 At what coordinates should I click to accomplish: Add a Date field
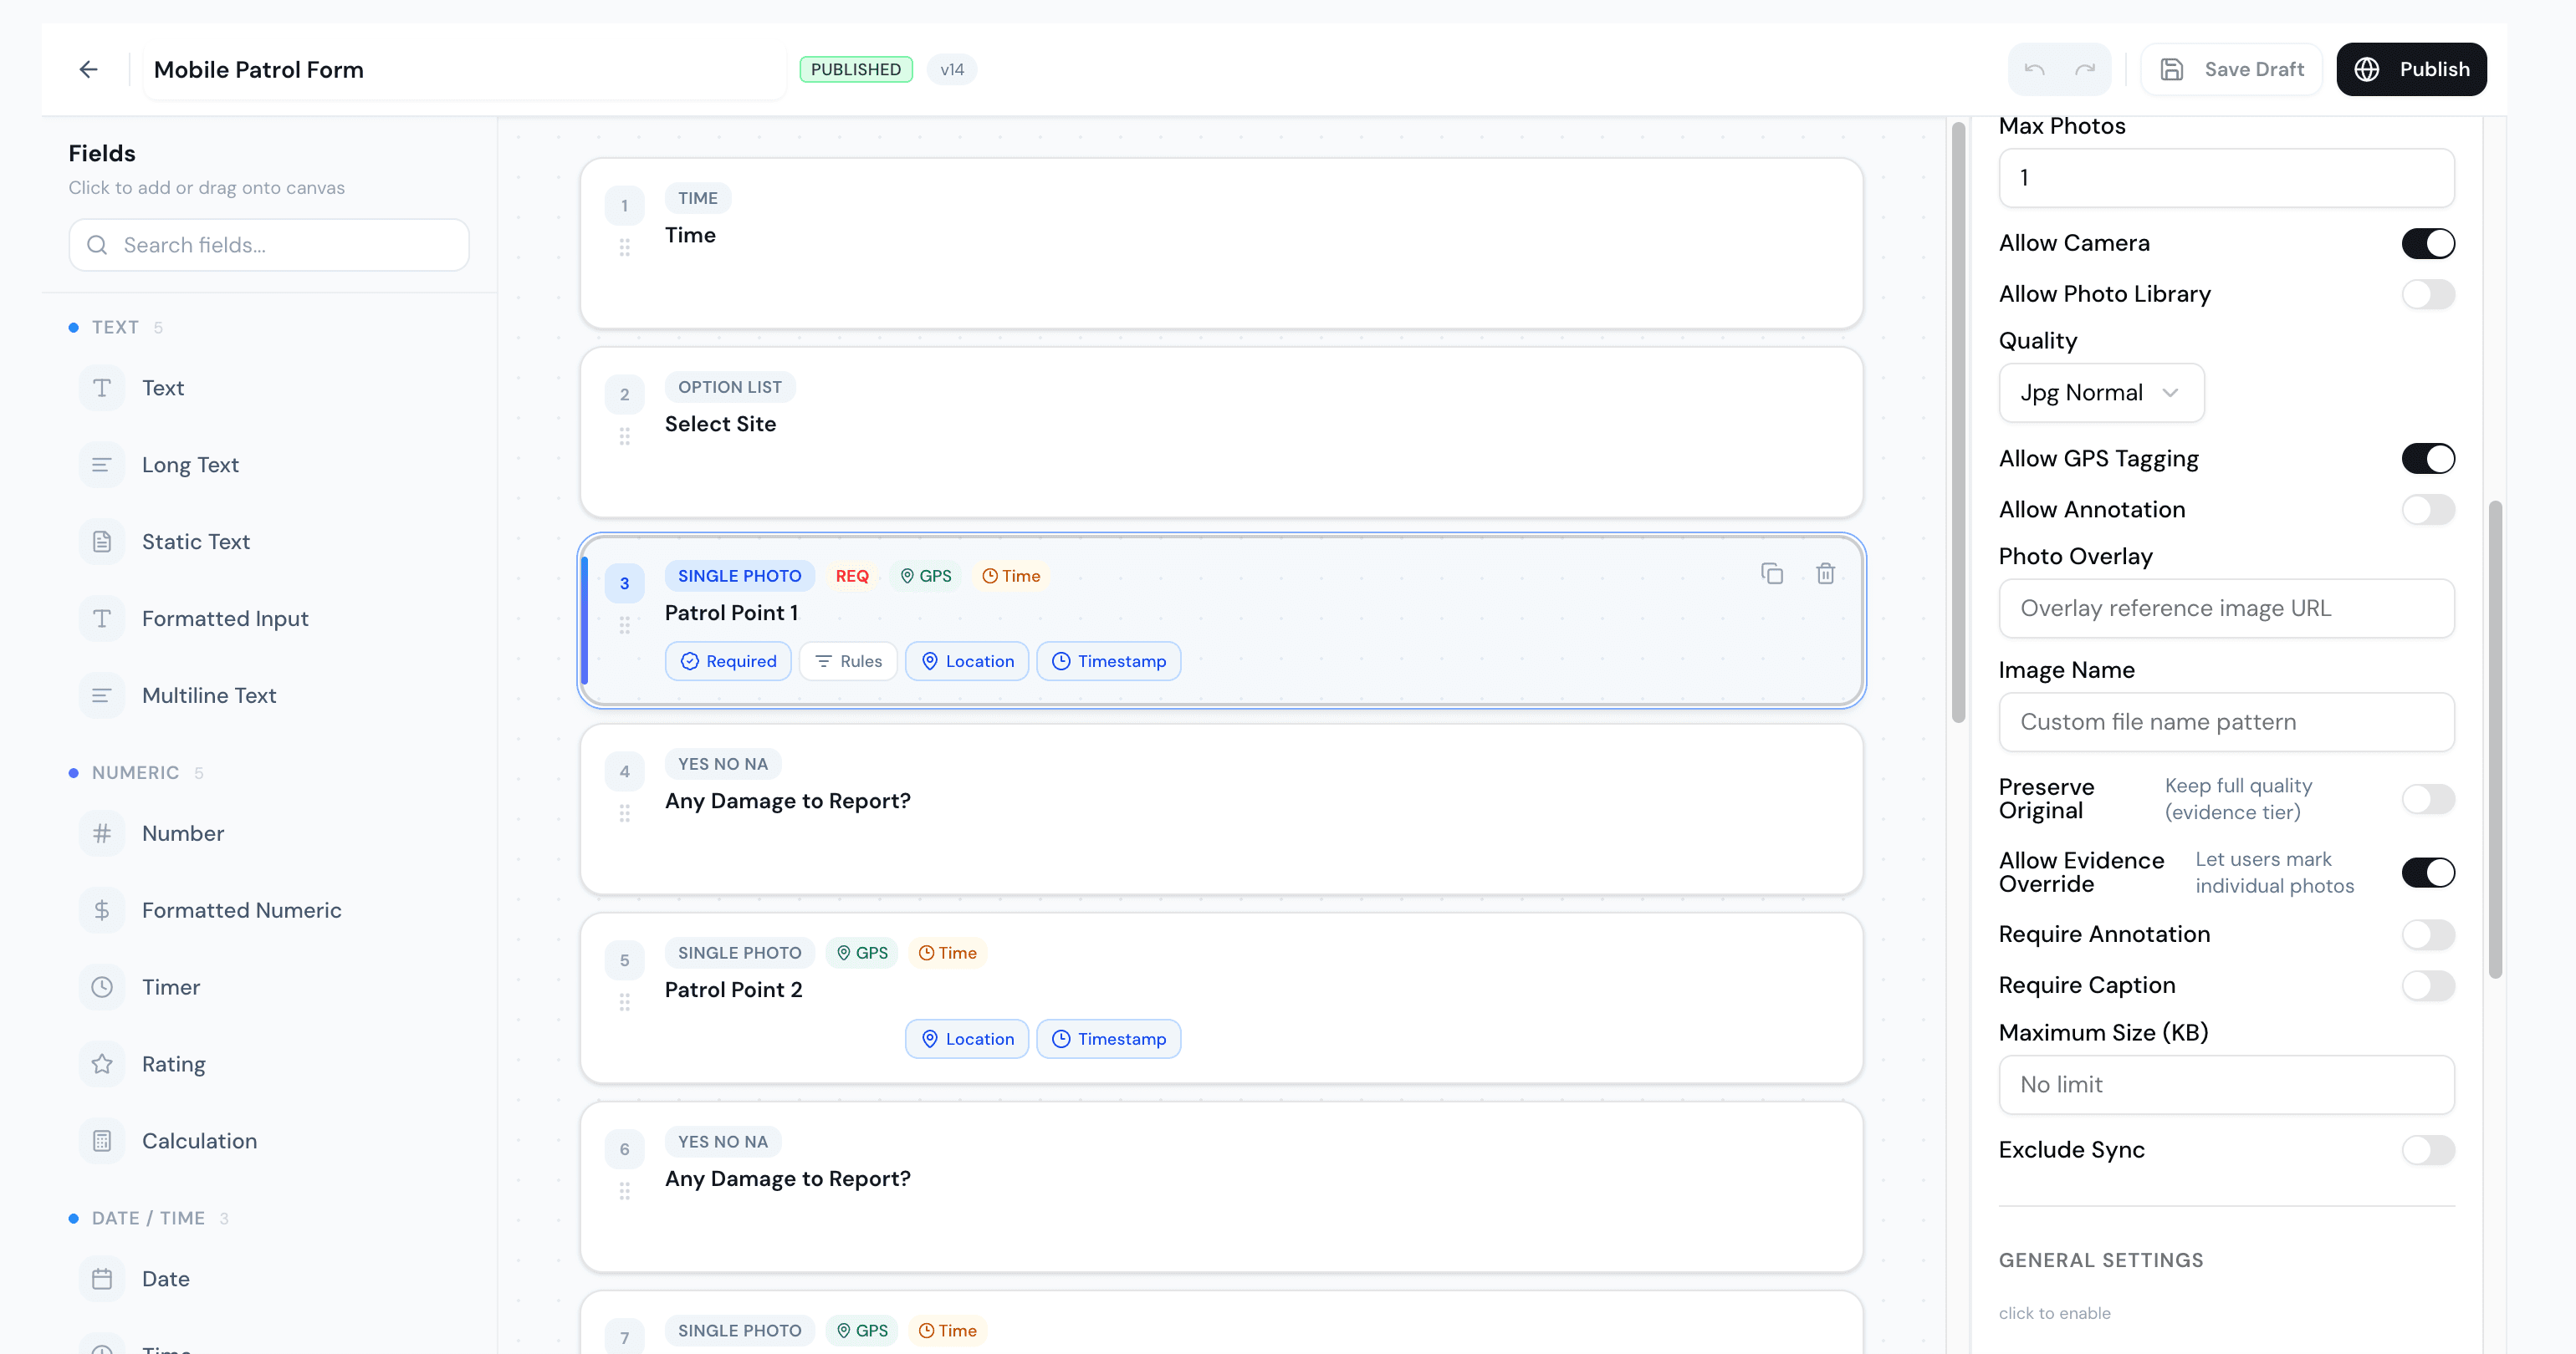(268, 1279)
